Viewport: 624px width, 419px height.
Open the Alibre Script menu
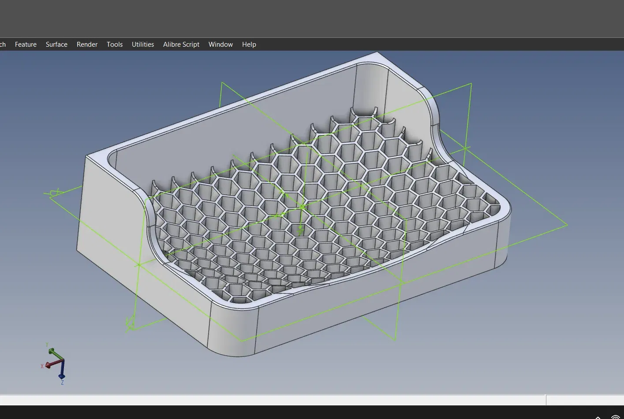point(181,44)
